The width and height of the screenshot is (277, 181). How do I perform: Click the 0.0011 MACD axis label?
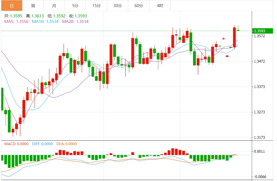click(259, 151)
